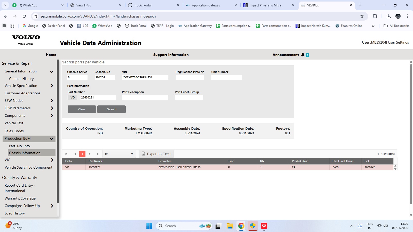Viewport: 413px width, 232px height.
Task: Reload the page using the refresh icon
Action: (24, 16)
